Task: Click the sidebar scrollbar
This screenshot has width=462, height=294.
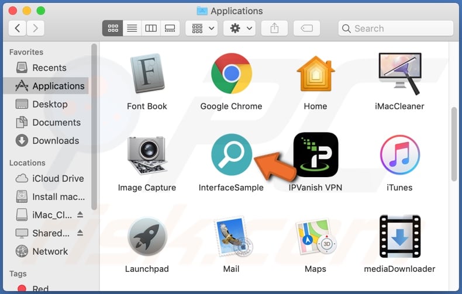Action: pyautogui.click(x=94, y=127)
